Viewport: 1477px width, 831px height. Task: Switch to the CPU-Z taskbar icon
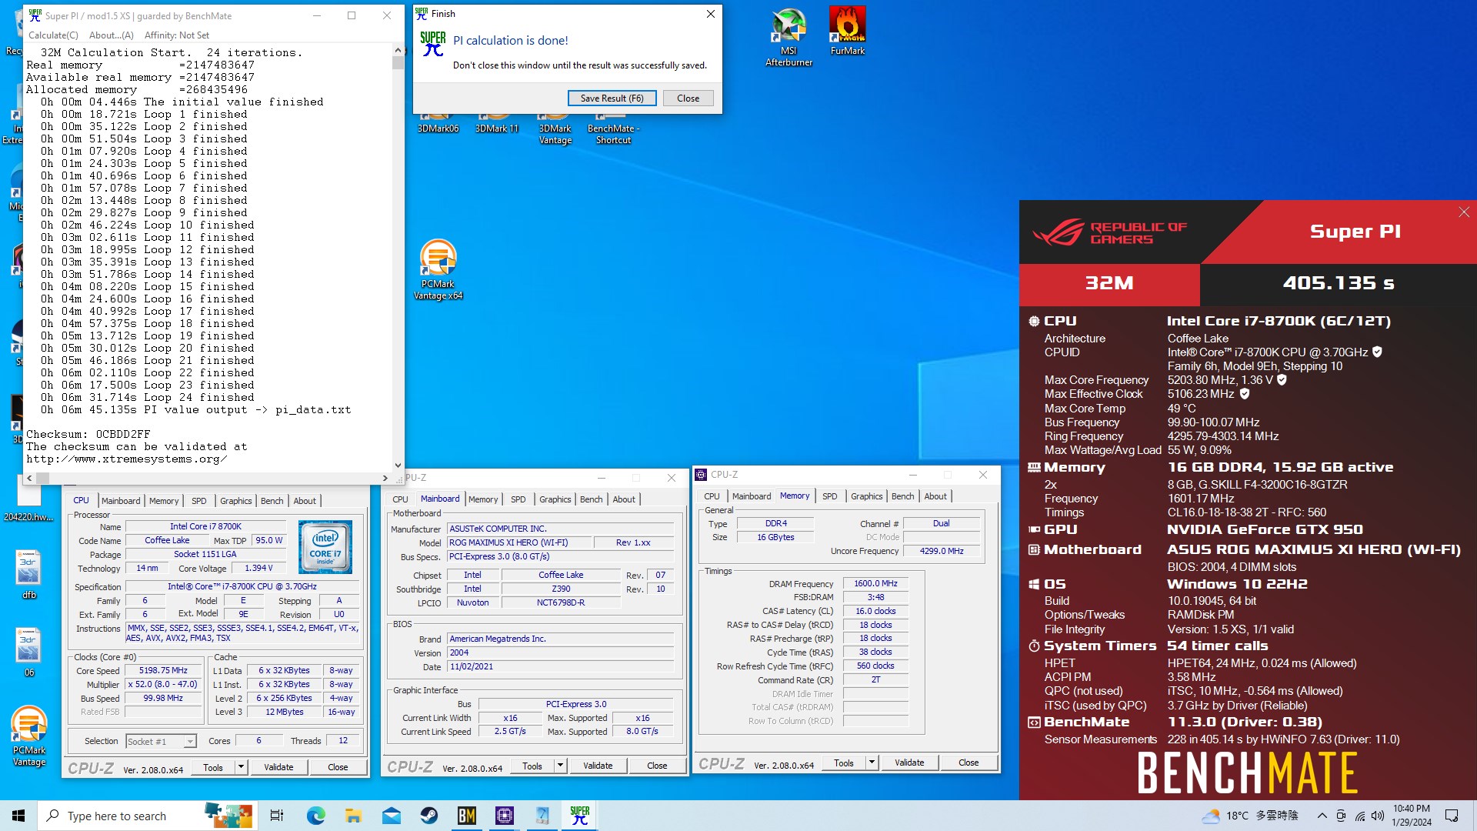(x=505, y=816)
